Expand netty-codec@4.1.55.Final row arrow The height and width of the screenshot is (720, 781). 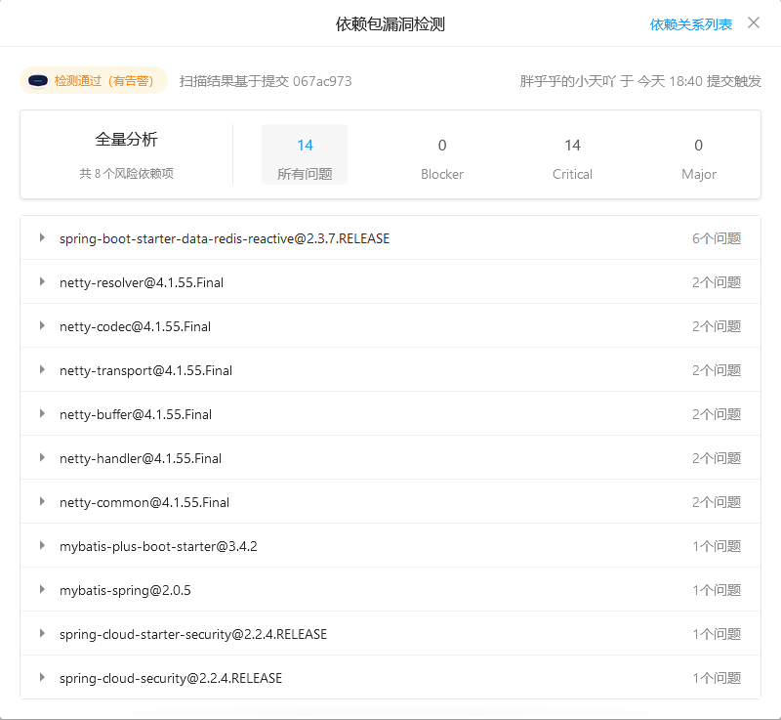coord(42,325)
